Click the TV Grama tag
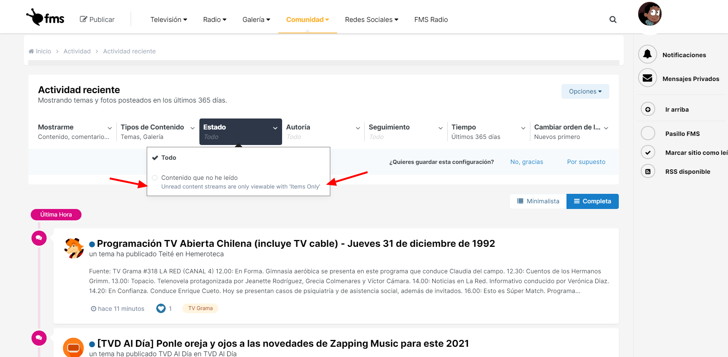The image size is (728, 357). point(200,309)
